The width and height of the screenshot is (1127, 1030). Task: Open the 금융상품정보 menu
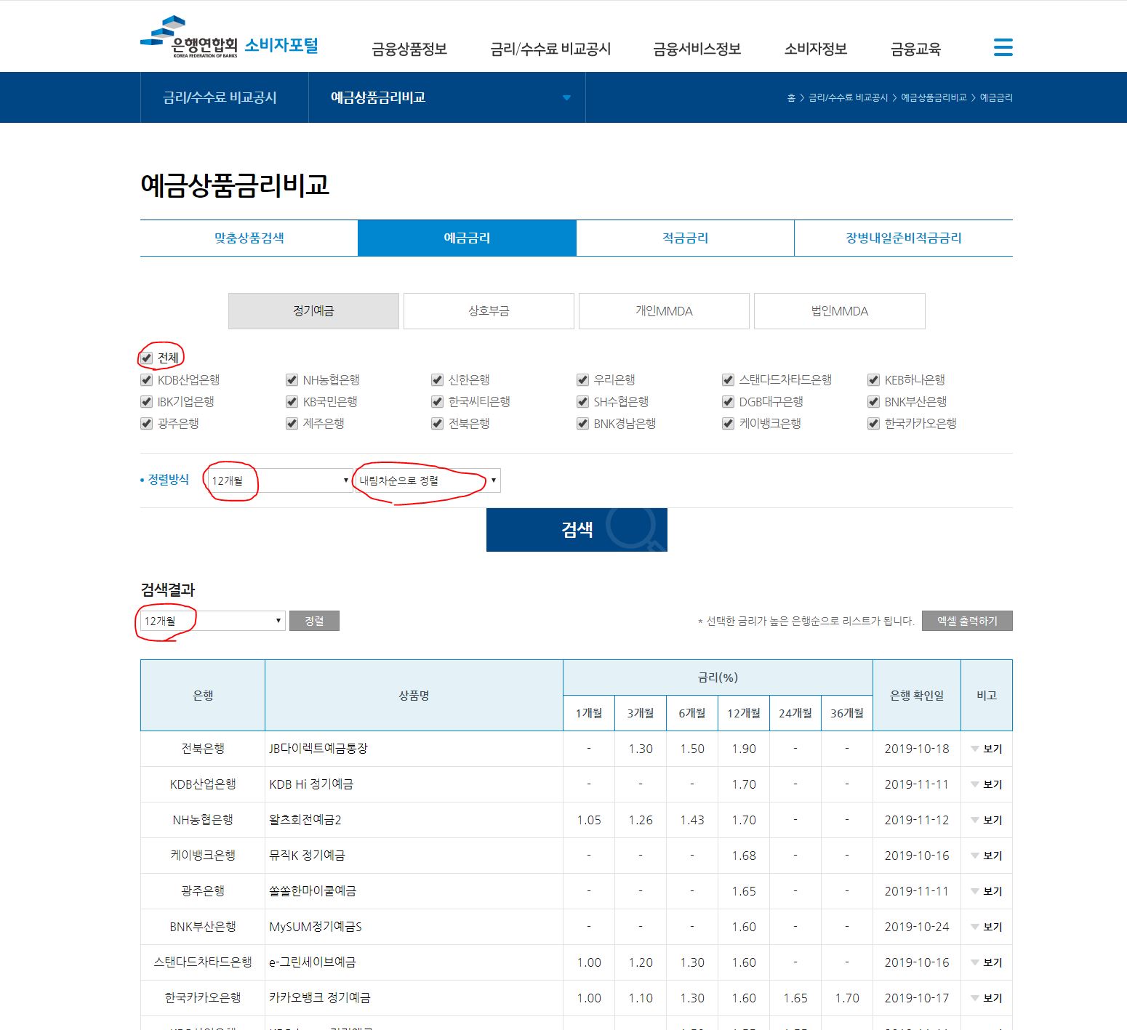tap(409, 49)
